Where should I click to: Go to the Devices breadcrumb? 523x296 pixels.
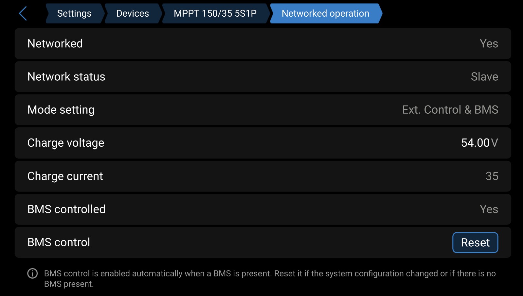coord(133,14)
